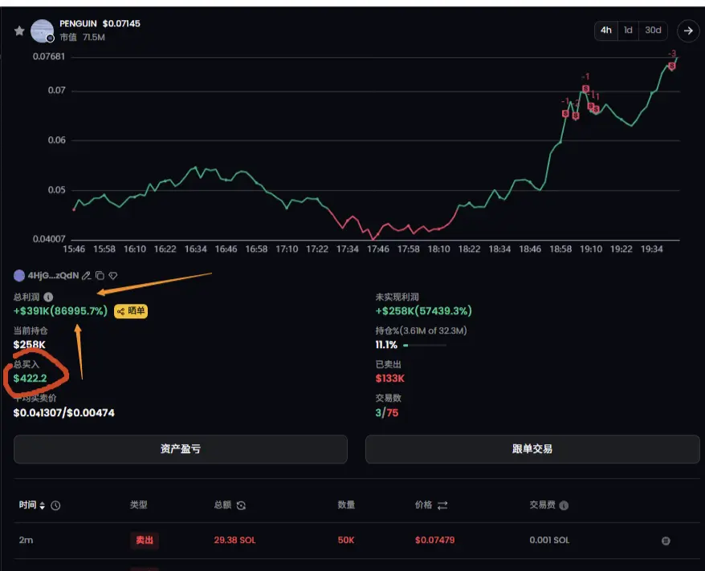
Task: Click the 0.001 SOL fee cell
Action: pyautogui.click(x=549, y=540)
